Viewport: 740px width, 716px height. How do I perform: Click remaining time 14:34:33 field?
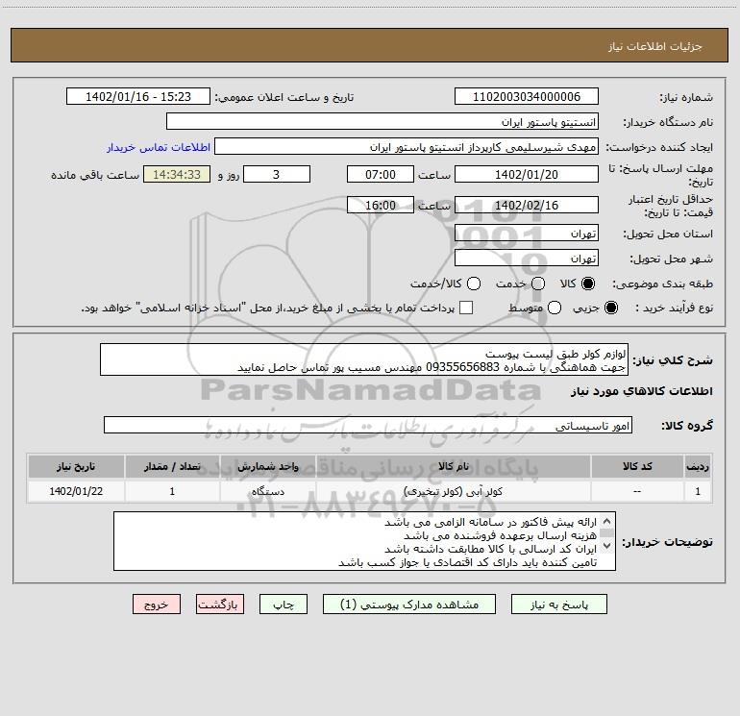177,174
